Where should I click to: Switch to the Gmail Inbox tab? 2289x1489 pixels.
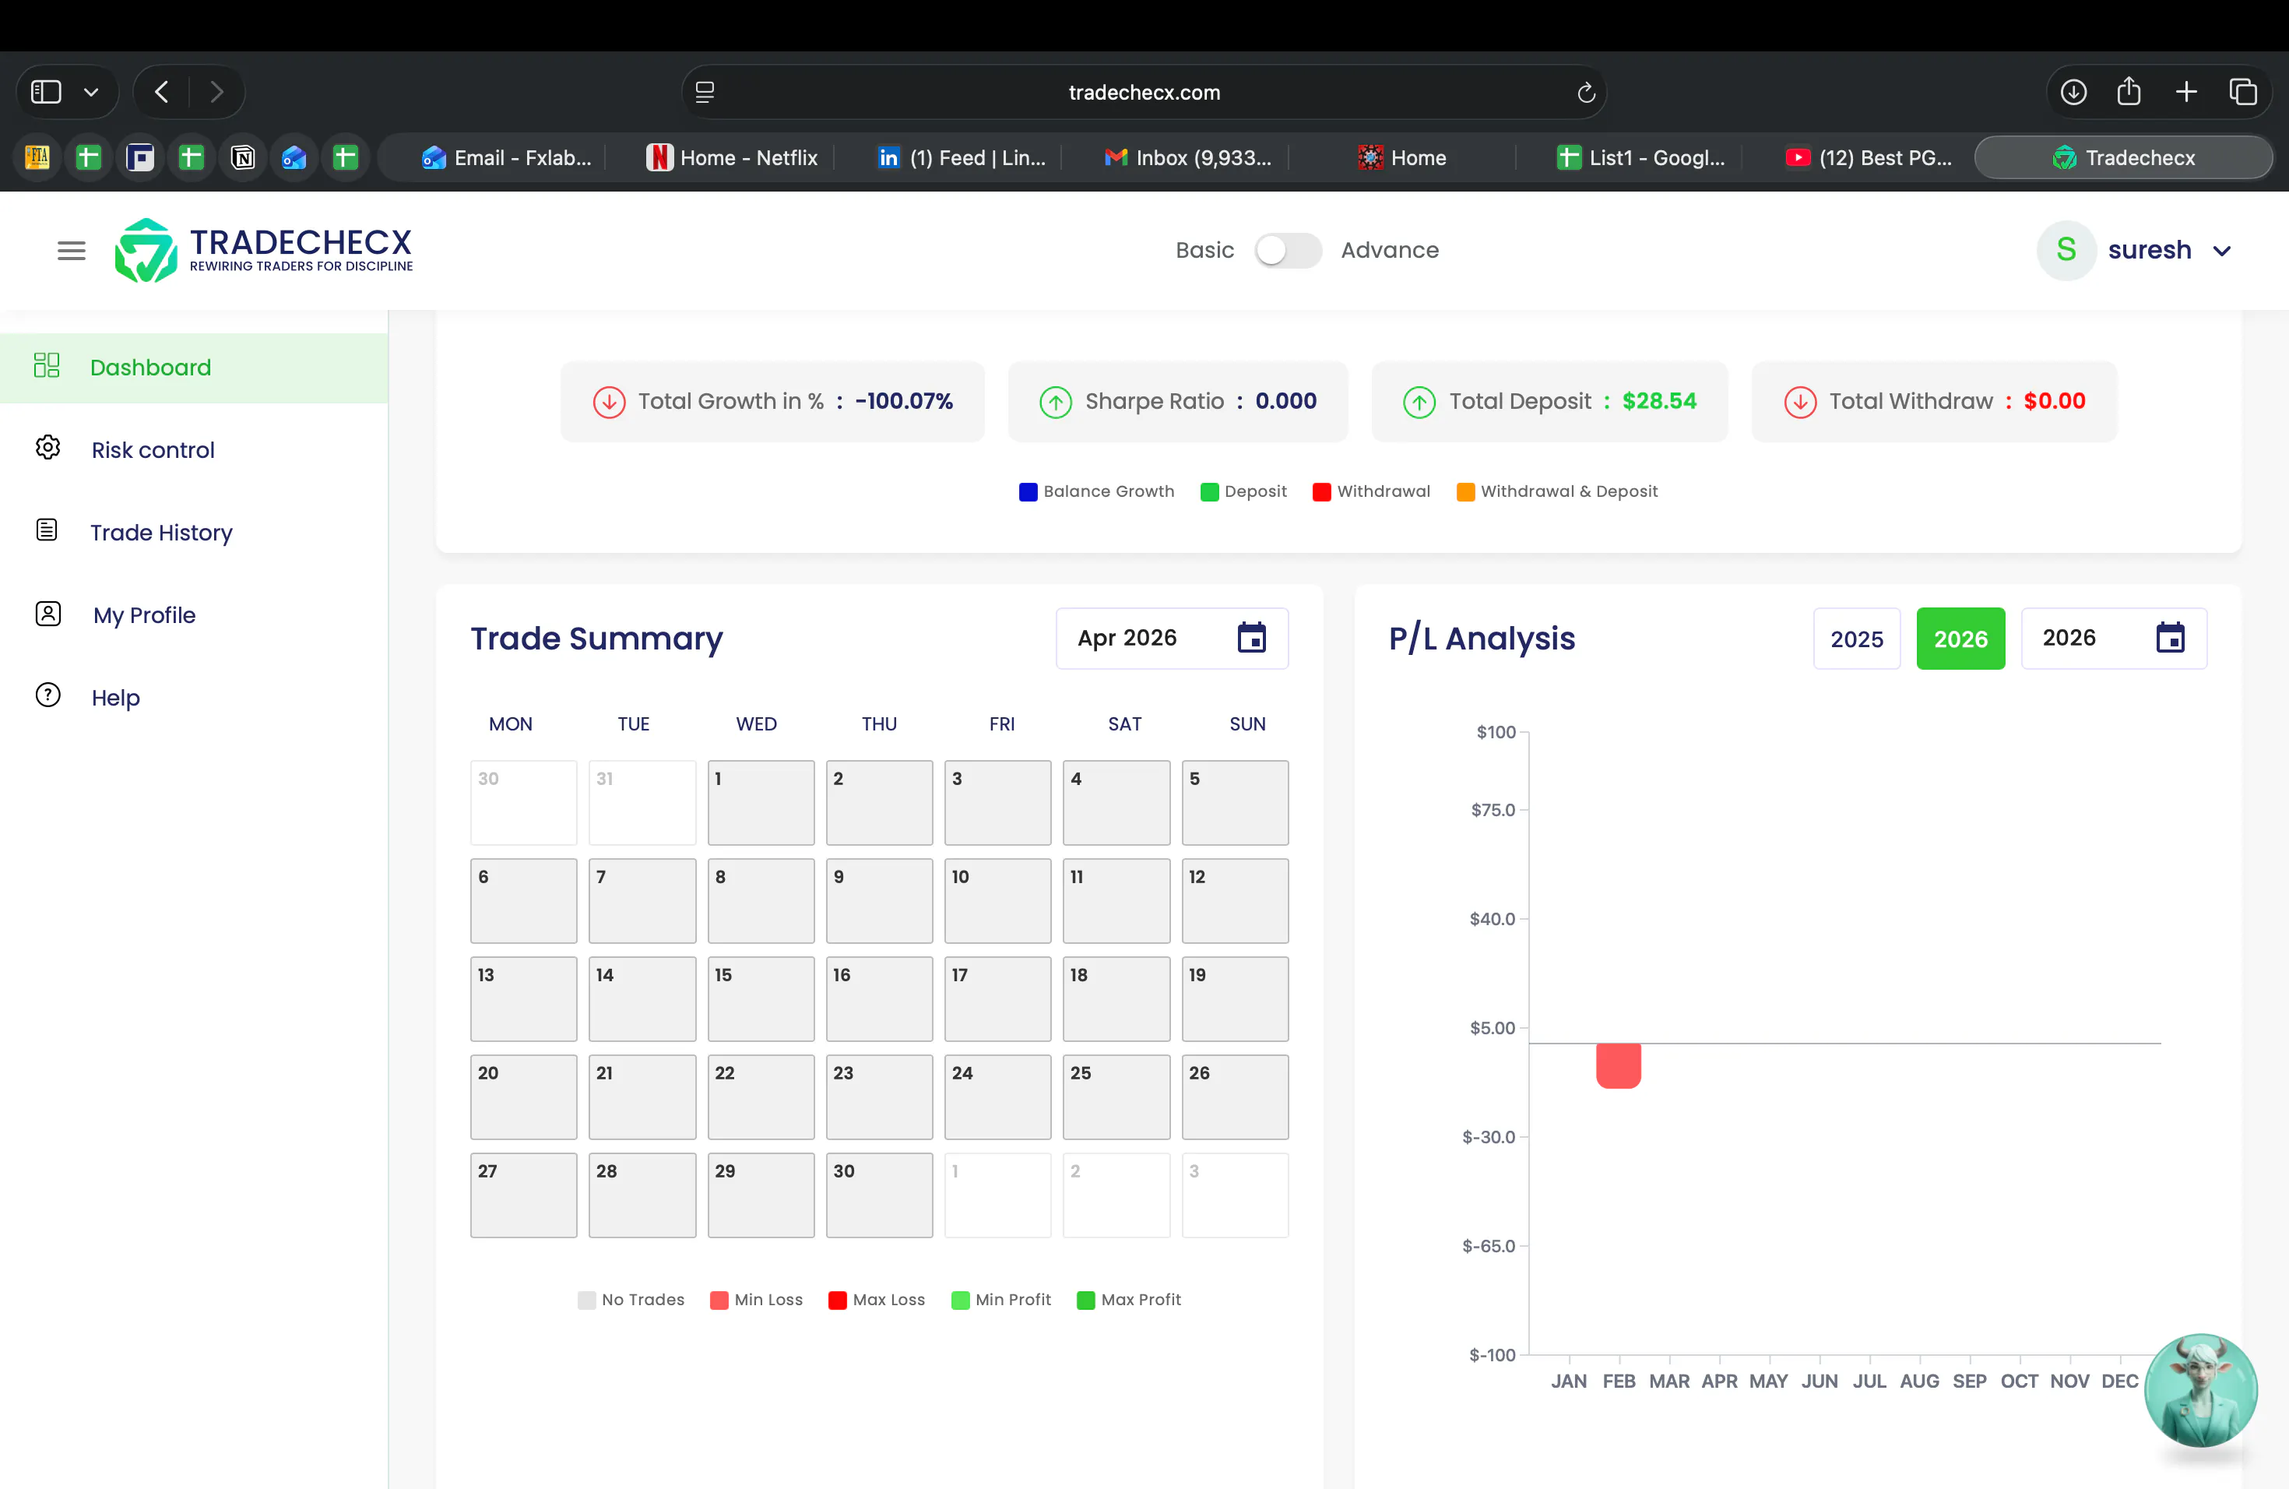point(1188,158)
